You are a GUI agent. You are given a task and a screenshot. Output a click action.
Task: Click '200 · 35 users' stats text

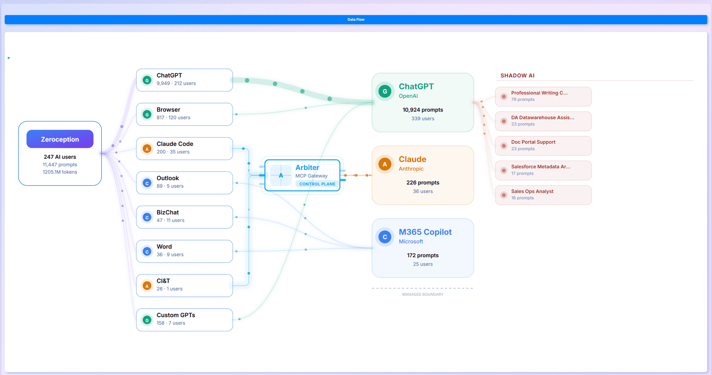[x=173, y=152]
